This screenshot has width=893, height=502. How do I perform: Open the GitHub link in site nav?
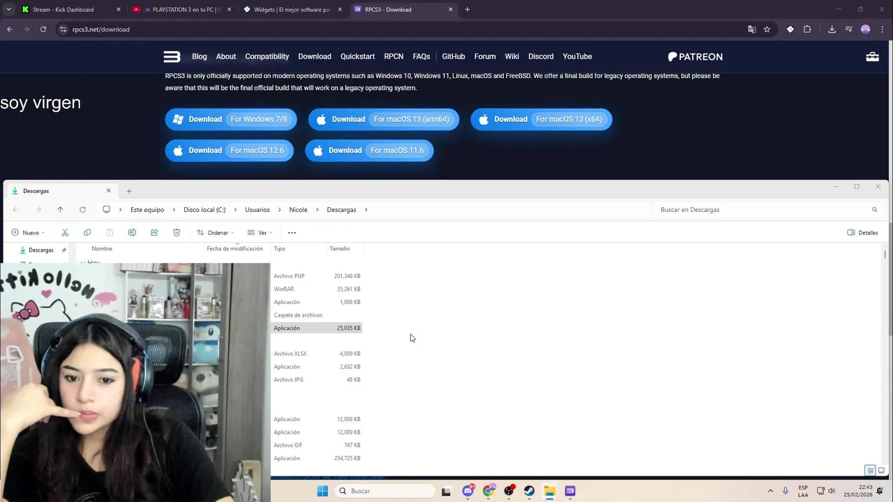point(453,56)
